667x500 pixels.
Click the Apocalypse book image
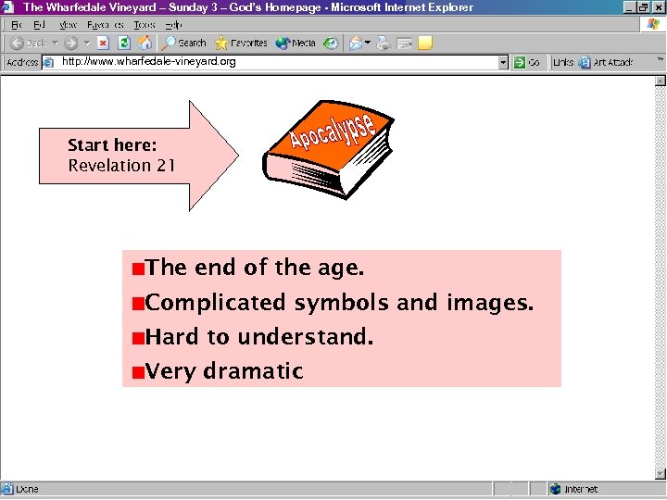coord(328,150)
